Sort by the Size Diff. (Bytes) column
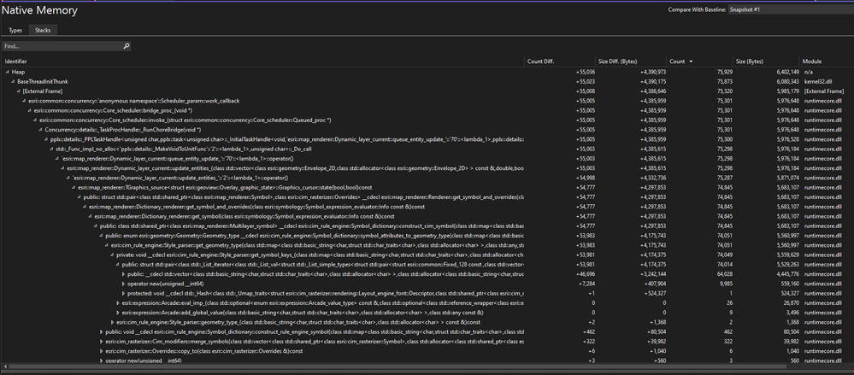The image size is (854, 375). pos(630,62)
